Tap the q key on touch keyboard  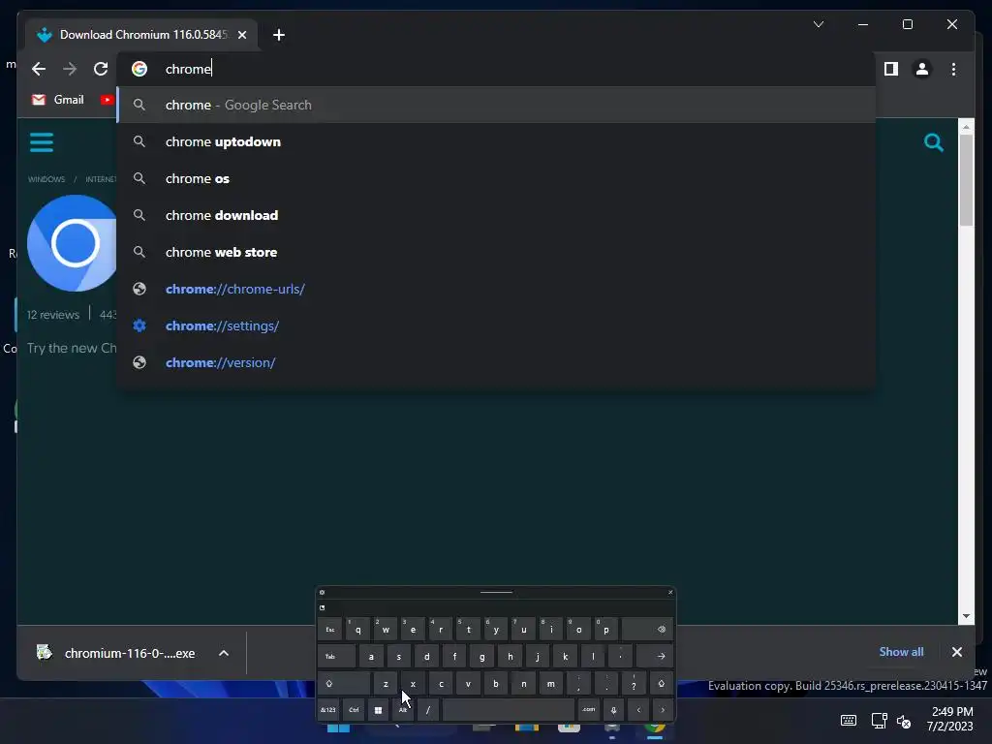click(x=357, y=630)
